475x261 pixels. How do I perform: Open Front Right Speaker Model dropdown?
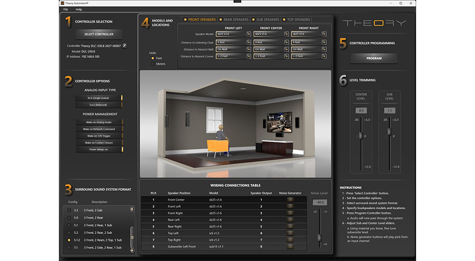[x=309, y=34]
